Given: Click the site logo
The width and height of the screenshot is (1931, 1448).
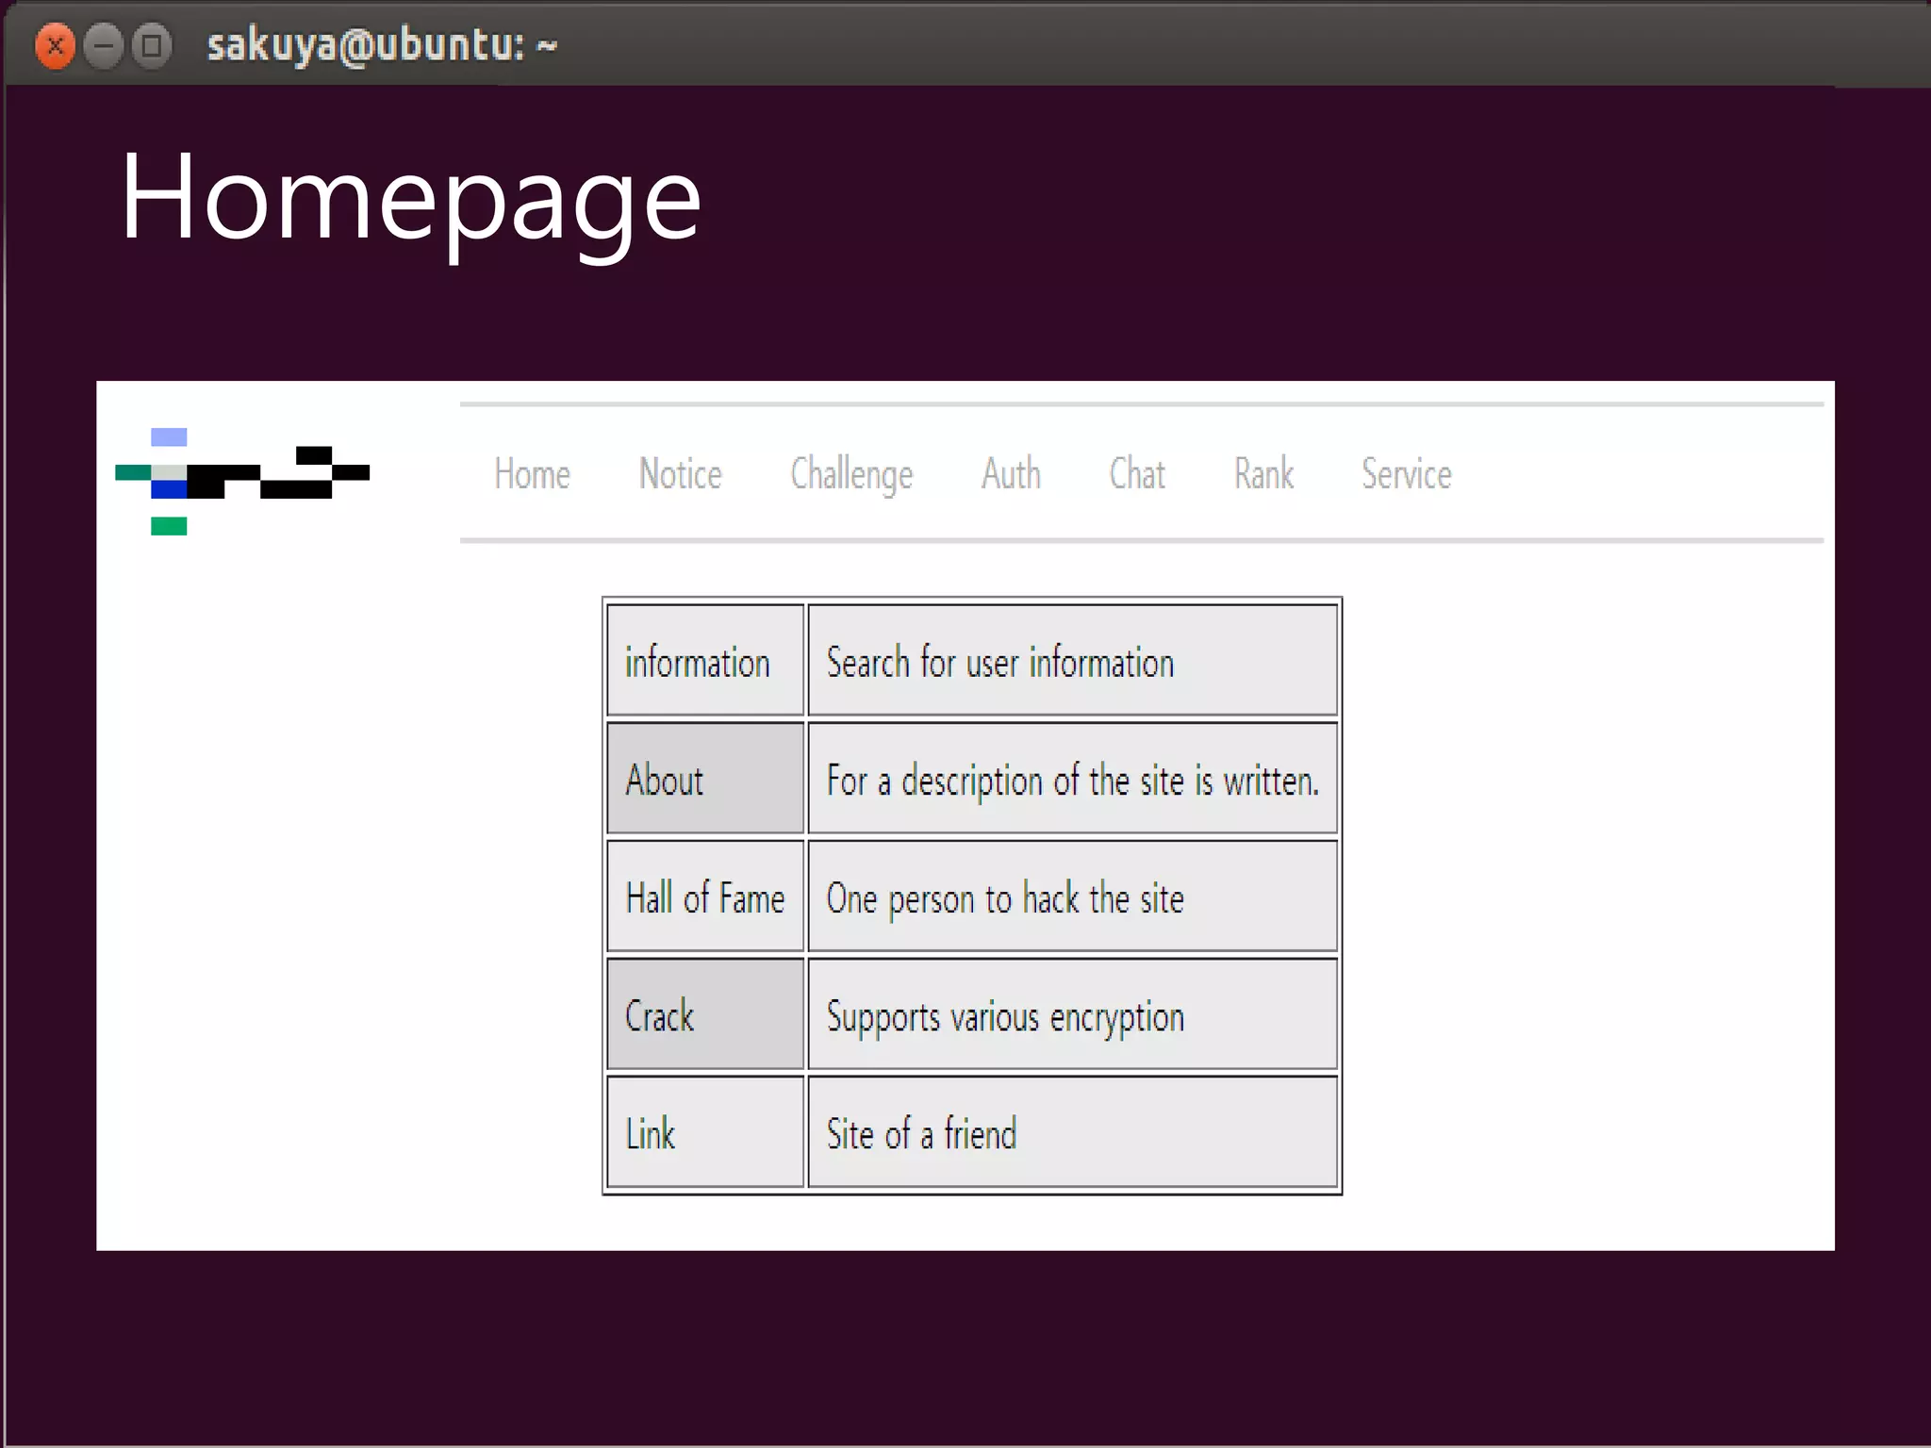Looking at the screenshot, I should pos(242,482).
